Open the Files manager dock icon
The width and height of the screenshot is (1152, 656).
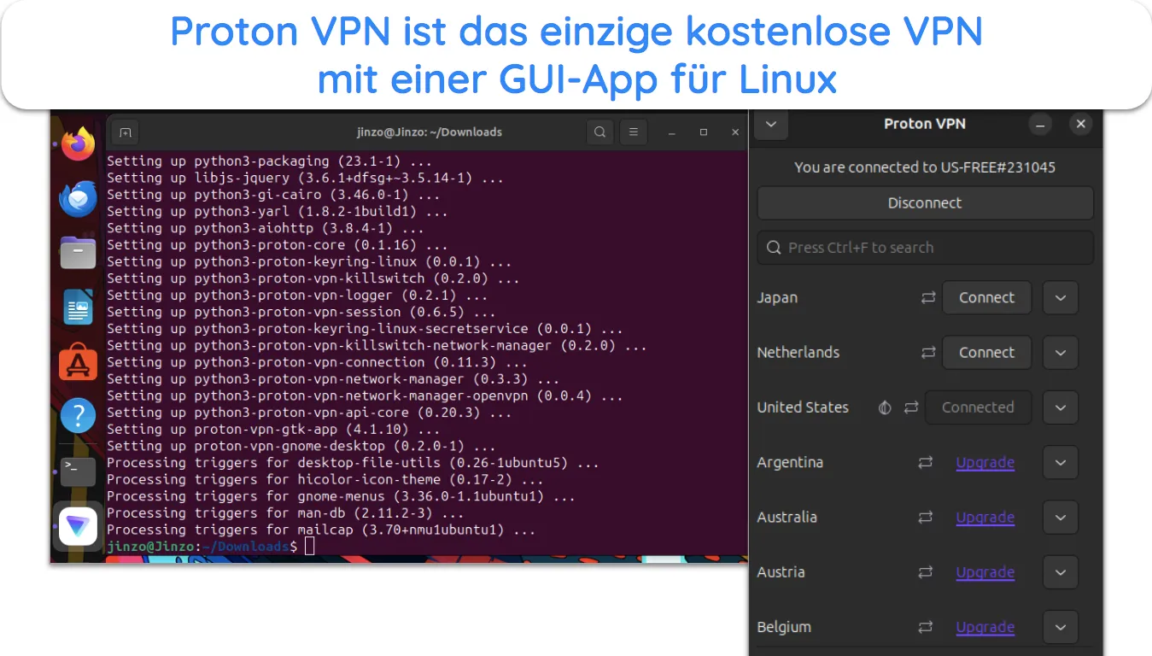pos(78,253)
